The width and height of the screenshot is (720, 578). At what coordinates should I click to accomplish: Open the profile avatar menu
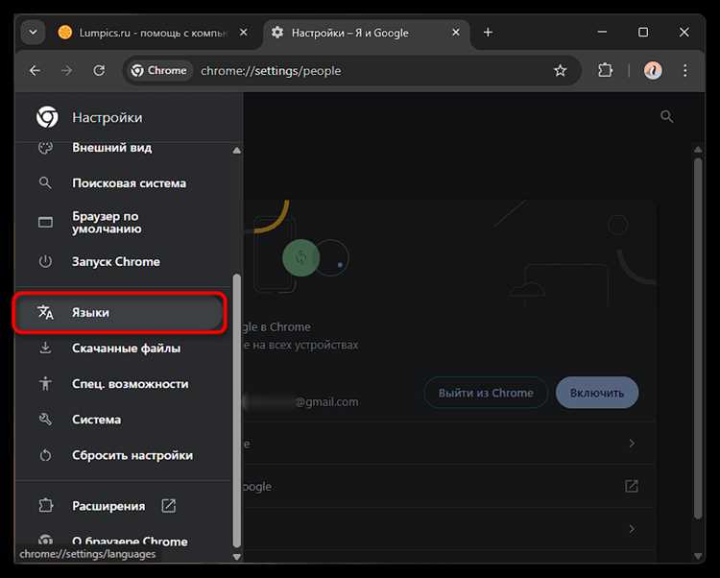[653, 71]
